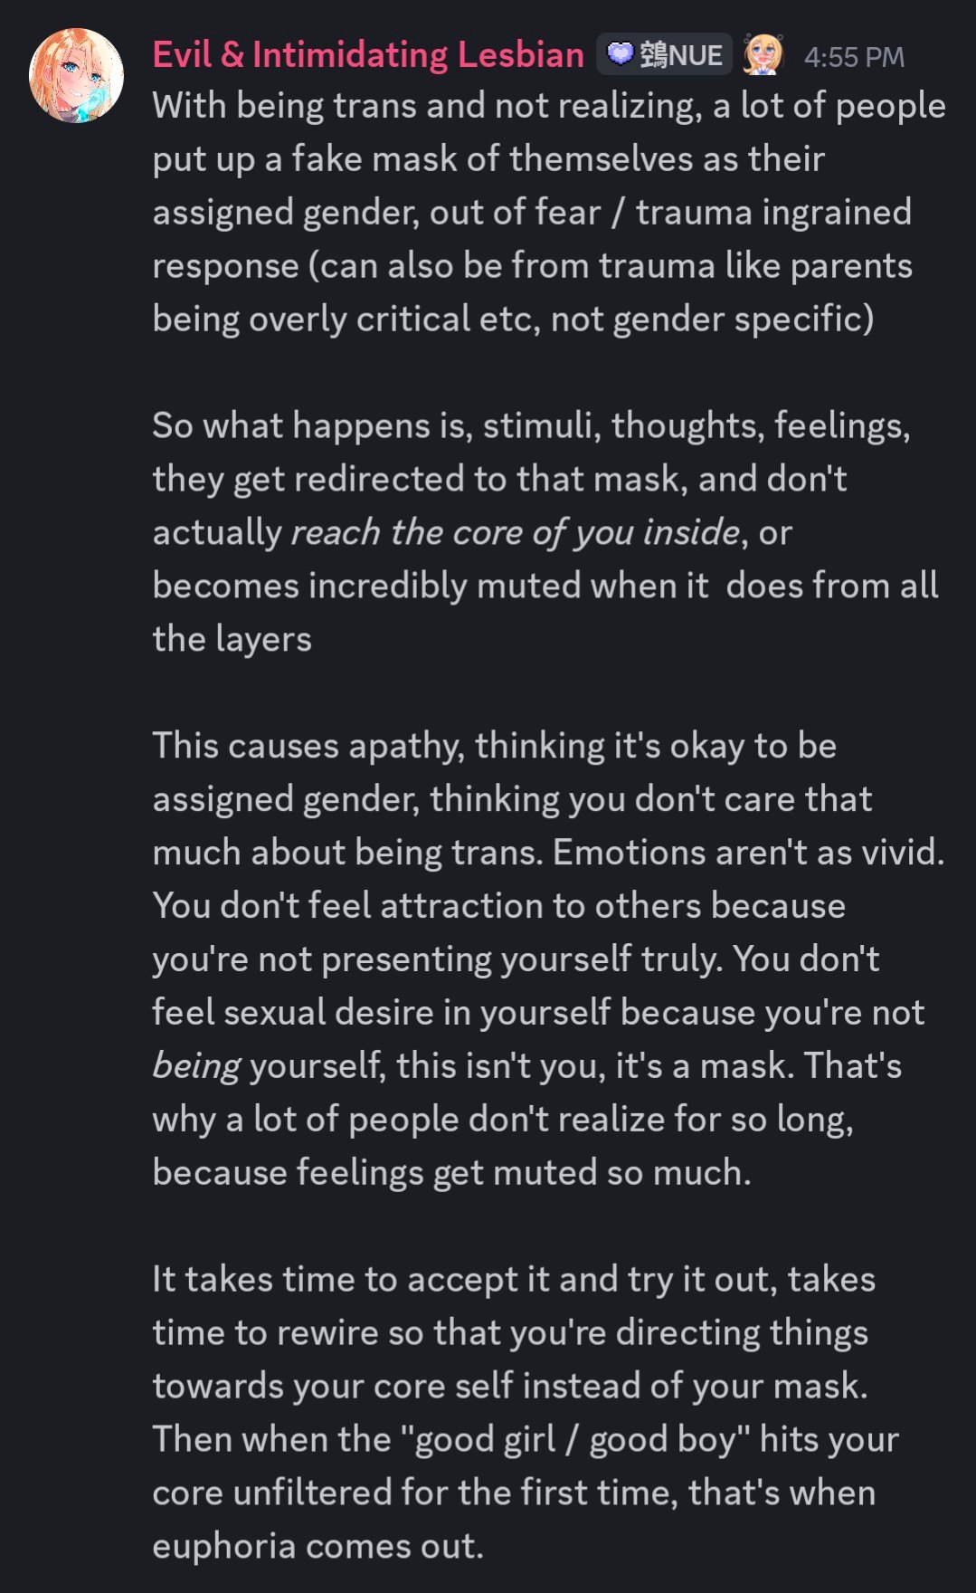Click the purple heart icon in the server tag
Image resolution: width=976 pixels, height=1593 pixels.
[620, 54]
